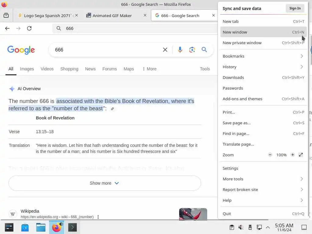312x234 pixels.
Task: Expand the More tools submenu
Action: (263, 179)
